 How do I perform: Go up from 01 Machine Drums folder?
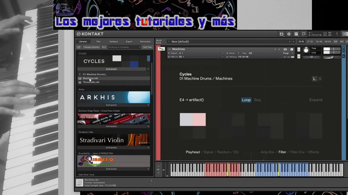tap(80, 74)
